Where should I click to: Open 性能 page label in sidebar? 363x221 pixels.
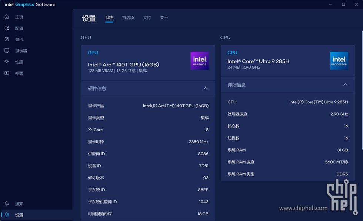19,62
